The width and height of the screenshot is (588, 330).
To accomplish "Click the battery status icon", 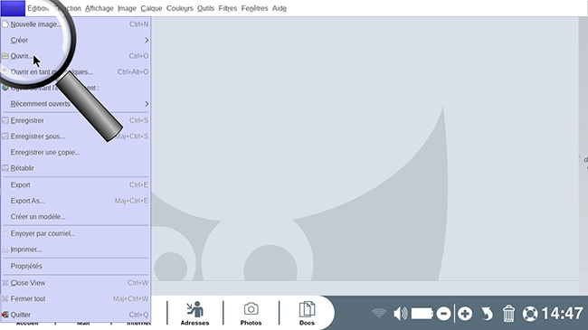I will click(422, 314).
